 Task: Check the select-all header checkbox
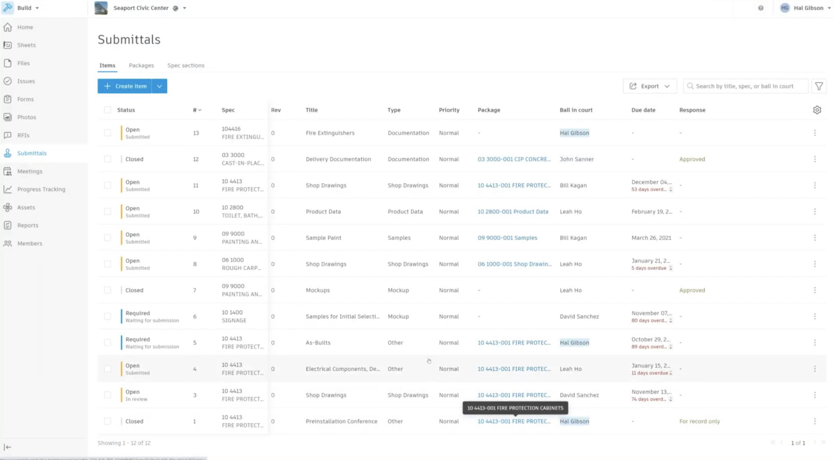tap(108, 110)
